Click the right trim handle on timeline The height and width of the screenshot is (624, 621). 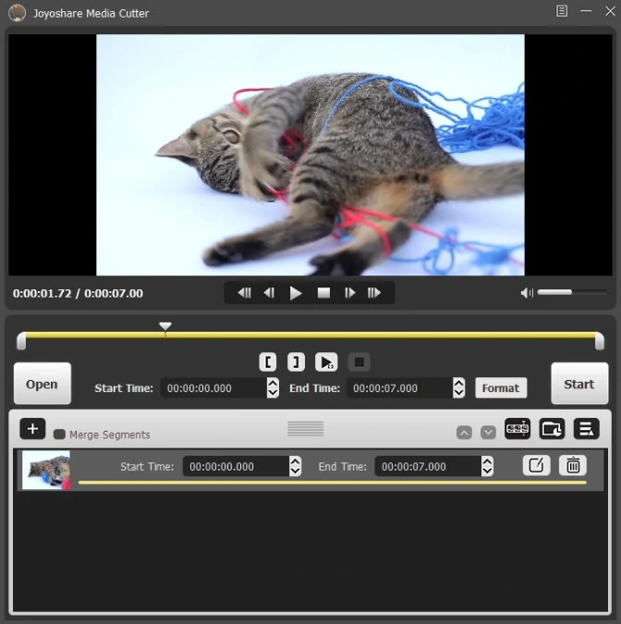(600, 341)
